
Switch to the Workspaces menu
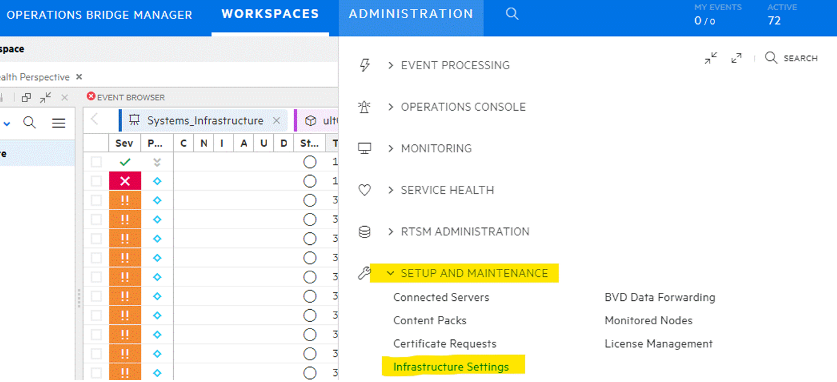(x=270, y=14)
